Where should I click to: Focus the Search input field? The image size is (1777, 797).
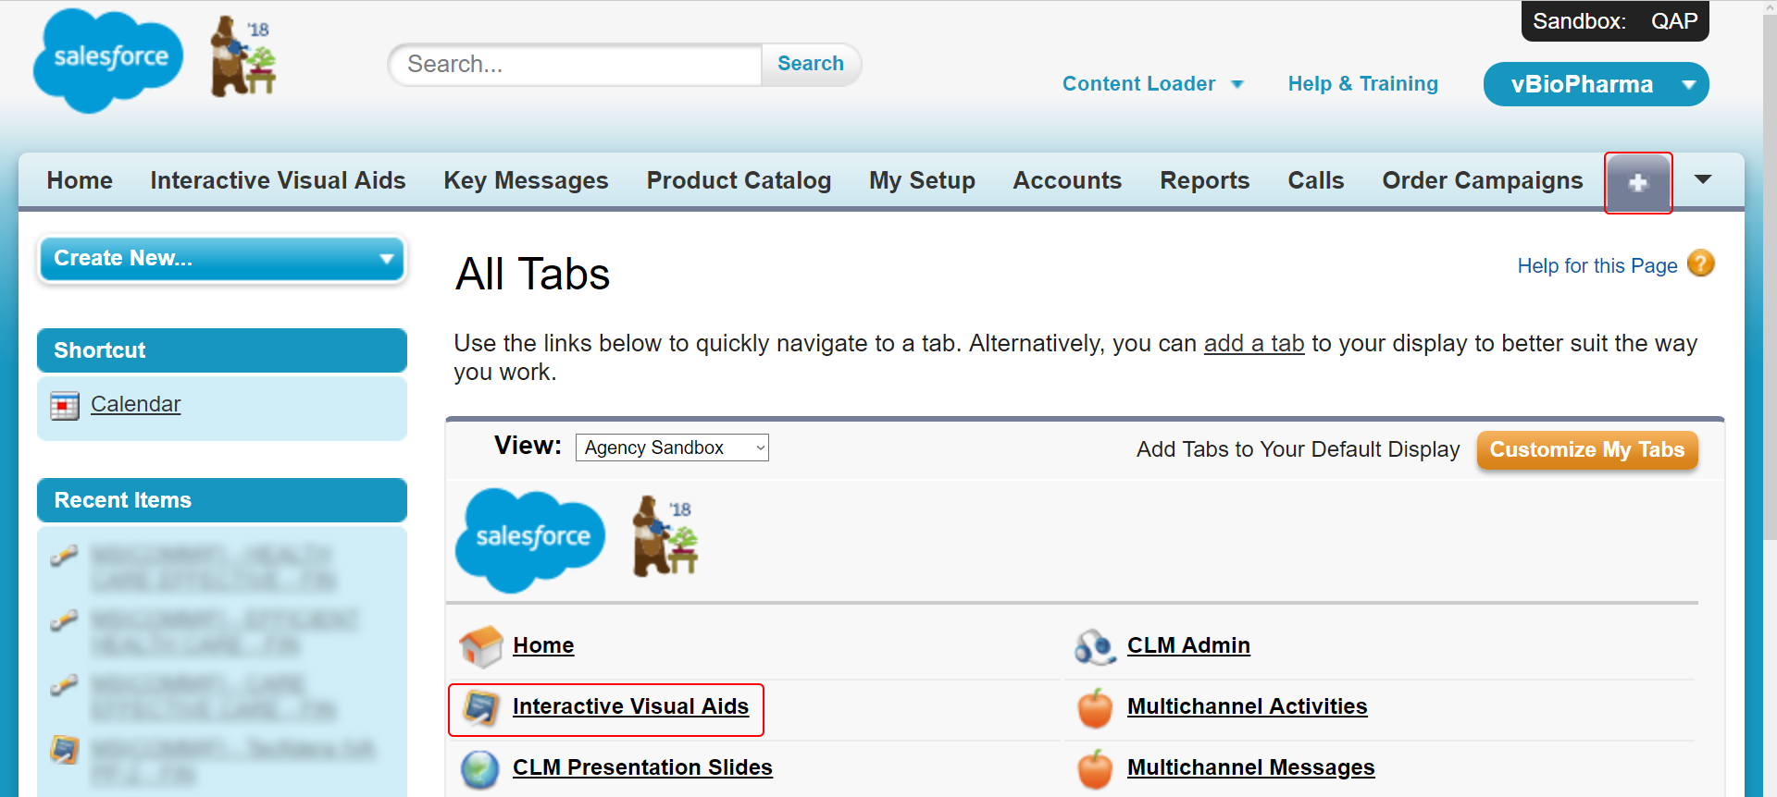(576, 65)
